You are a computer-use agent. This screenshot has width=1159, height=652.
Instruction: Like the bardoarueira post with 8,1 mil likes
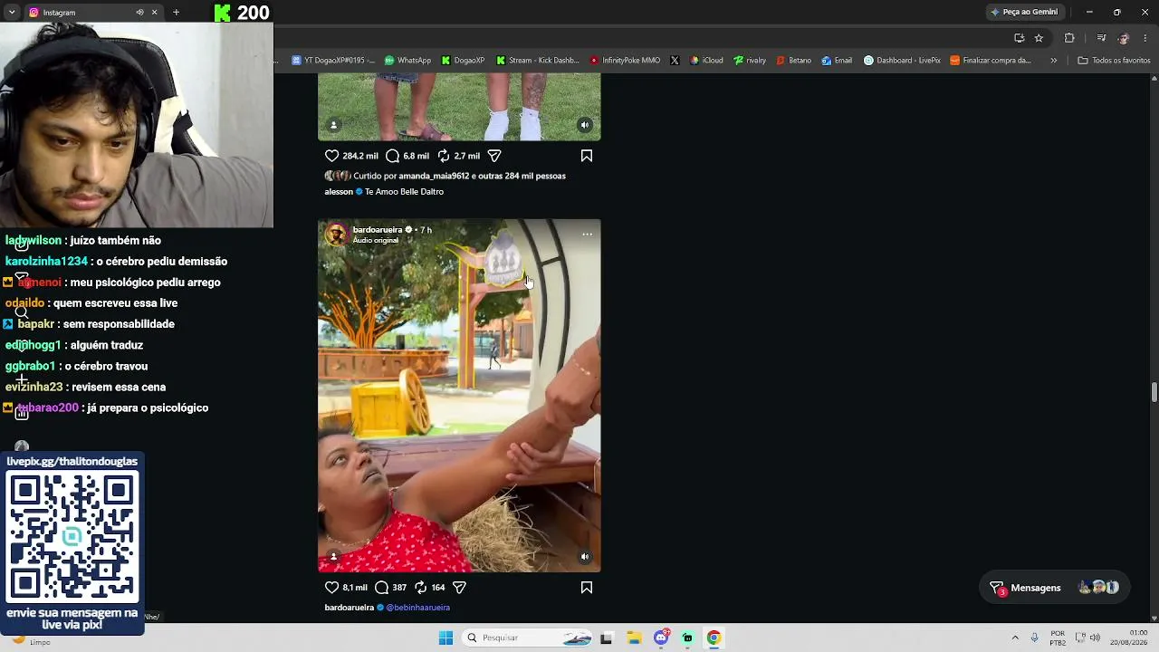pyautogui.click(x=331, y=588)
